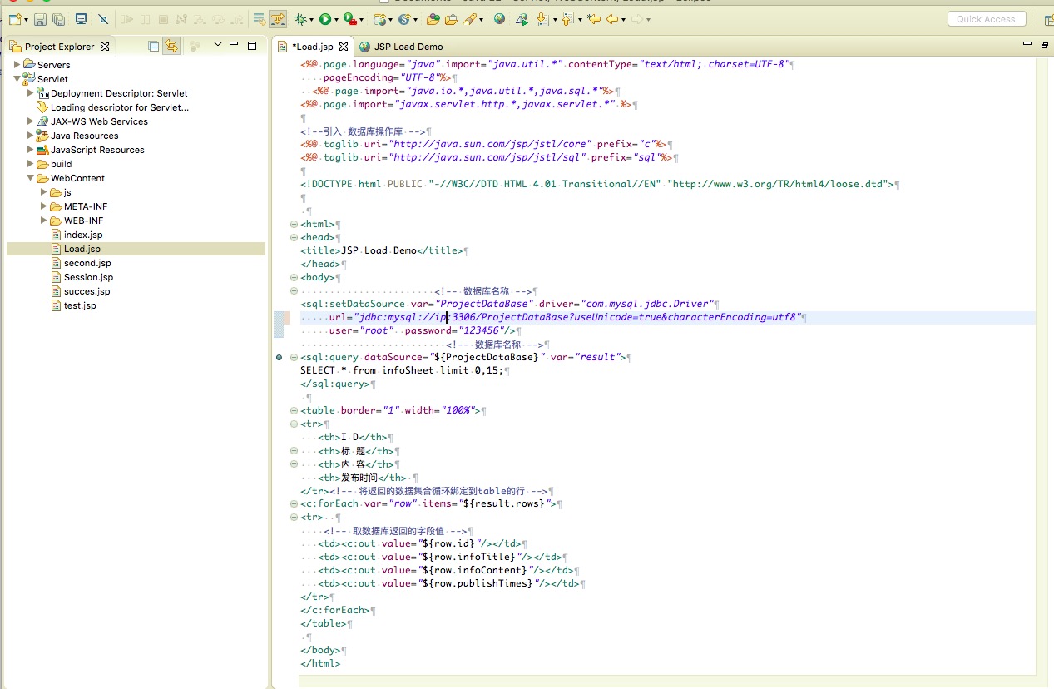Select second.jsp in Project Explorer
This screenshot has height=689, width=1054.
coord(81,263)
